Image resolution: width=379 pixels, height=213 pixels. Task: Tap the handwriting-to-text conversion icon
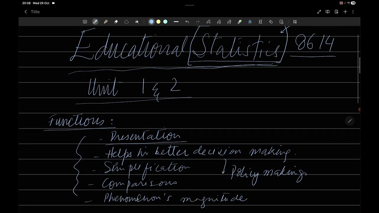click(229, 22)
